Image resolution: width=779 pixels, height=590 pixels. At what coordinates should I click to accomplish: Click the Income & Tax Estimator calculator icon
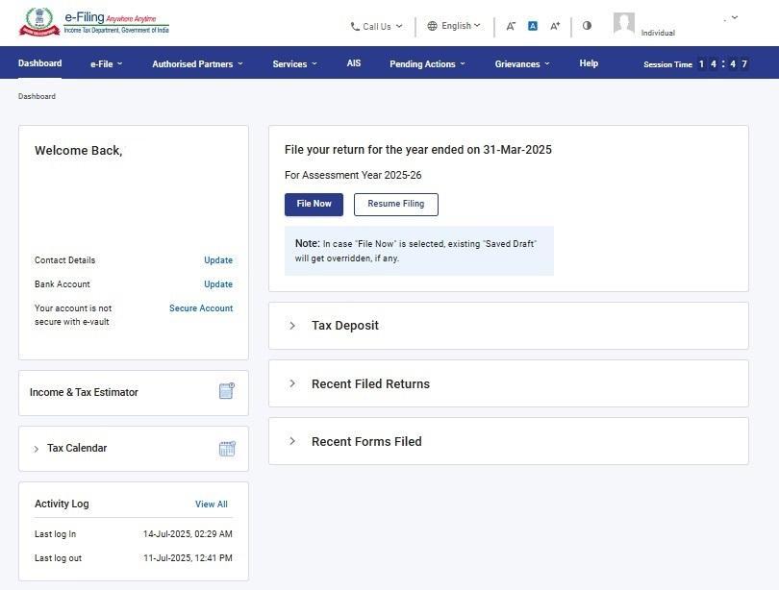(x=227, y=391)
